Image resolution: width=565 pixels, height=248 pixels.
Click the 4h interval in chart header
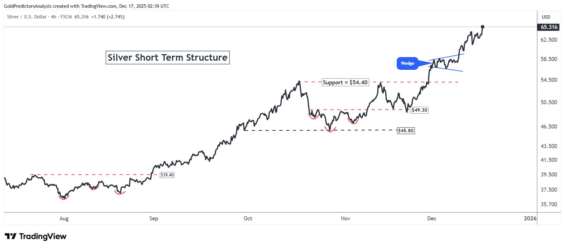[54, 17]
